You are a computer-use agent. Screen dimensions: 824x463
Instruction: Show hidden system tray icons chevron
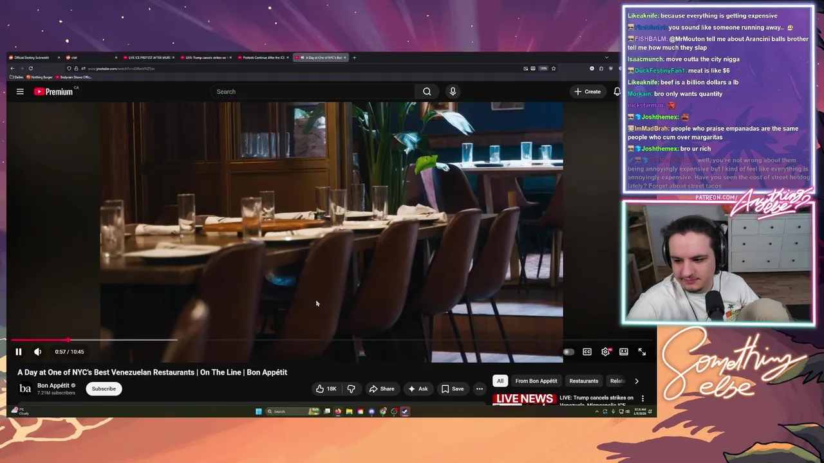(x=597, y=412)
